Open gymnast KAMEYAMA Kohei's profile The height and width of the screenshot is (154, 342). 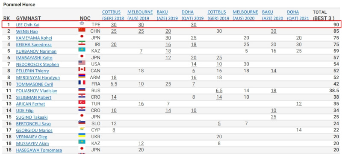pyautogui.click(x=34, y=38)
